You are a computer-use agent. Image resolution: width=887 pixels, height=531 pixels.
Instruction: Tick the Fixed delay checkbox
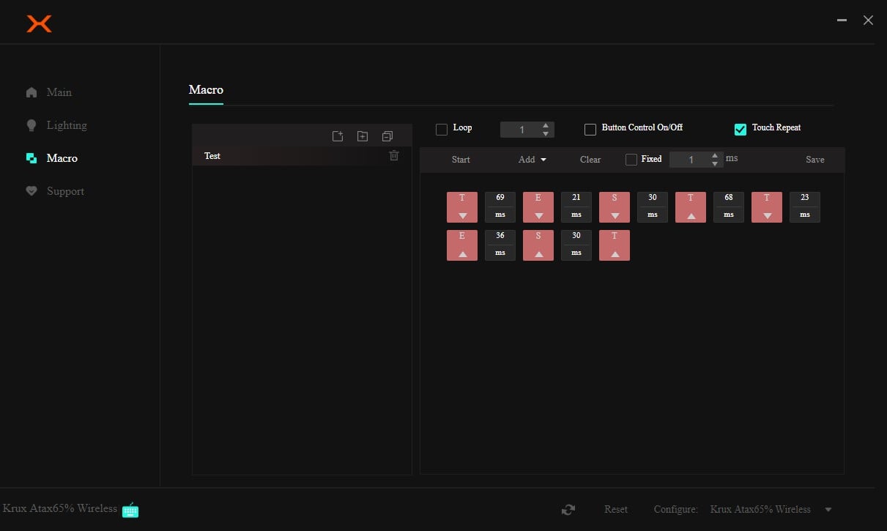[631, 160]
